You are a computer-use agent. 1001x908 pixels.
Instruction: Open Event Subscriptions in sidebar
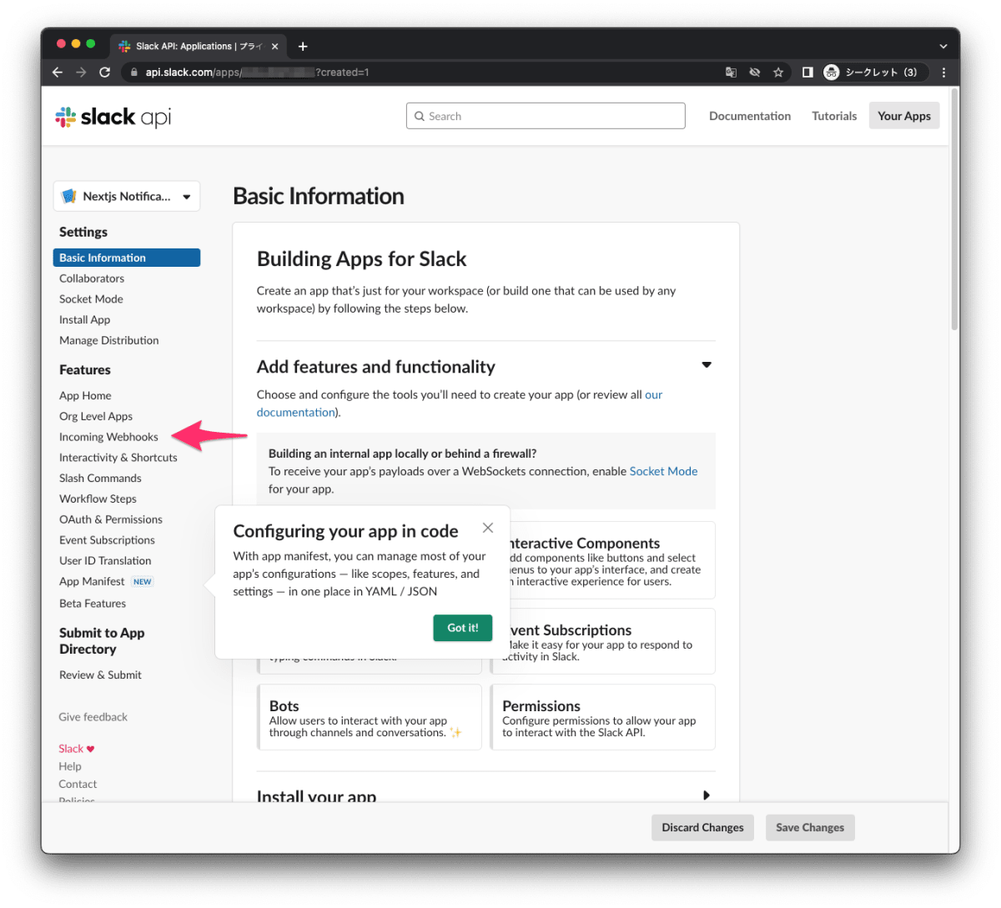tap(107, 540)
